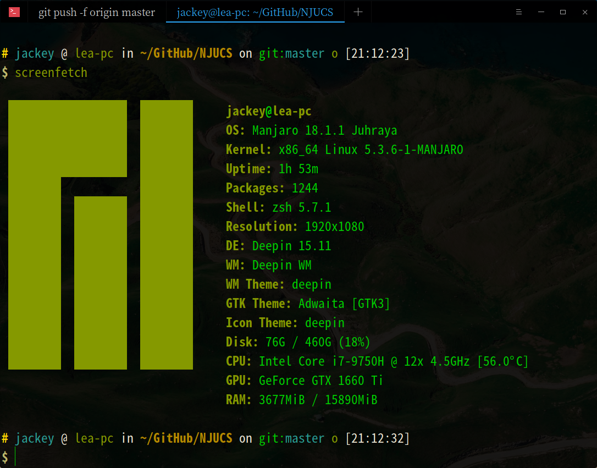Open a new tab with the plus icon
This screenshot has width=597, height=468.
[358, 12]
